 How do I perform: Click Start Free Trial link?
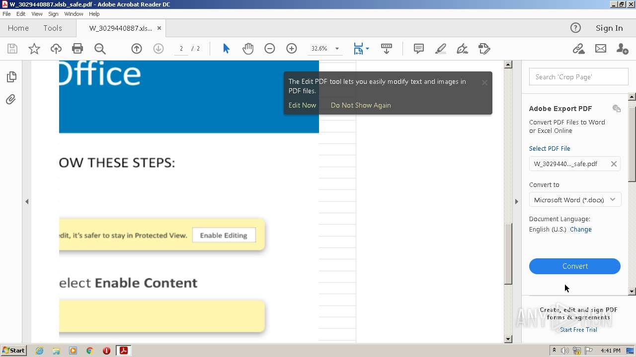tap(578, 330)
